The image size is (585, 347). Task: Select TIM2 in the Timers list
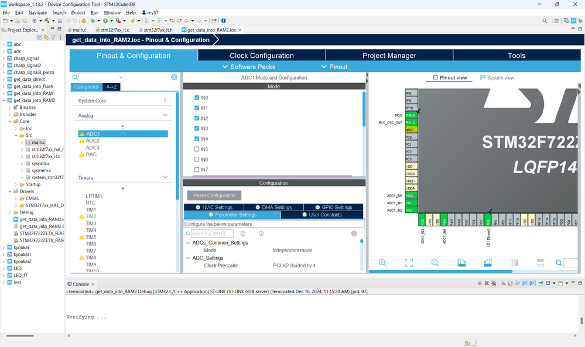[91, 217]
